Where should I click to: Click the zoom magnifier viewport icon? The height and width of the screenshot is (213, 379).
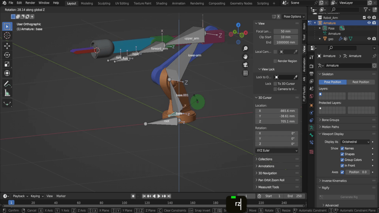245,48
